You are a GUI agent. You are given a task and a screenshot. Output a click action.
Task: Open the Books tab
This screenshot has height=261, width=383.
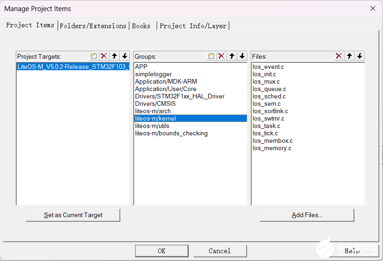[142, 26]
